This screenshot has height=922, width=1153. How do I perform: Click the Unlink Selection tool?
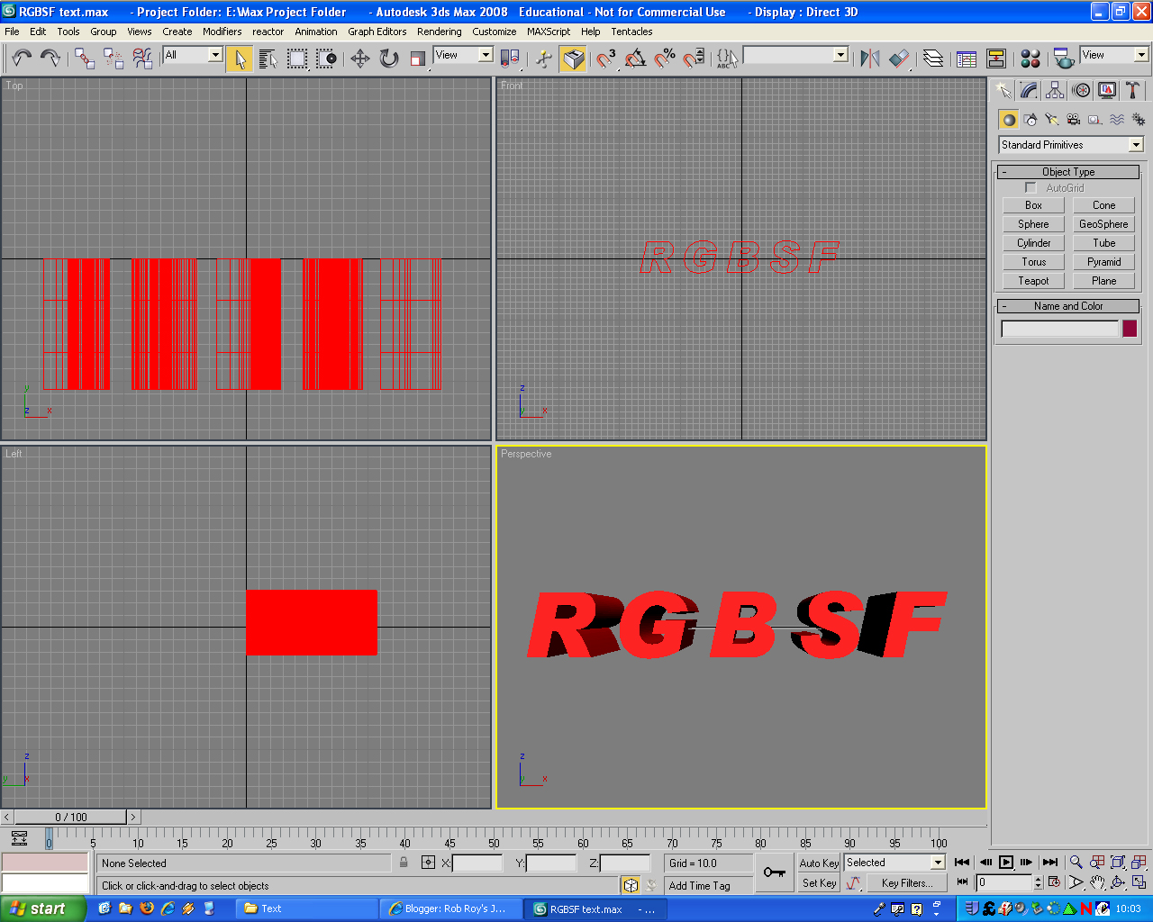(113, 59)
